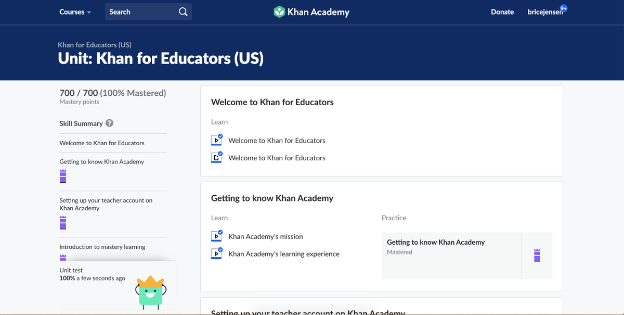624x315 pixels.
Task: Click the Skill Summary help question icon
Action: click(x=109, y=123)
